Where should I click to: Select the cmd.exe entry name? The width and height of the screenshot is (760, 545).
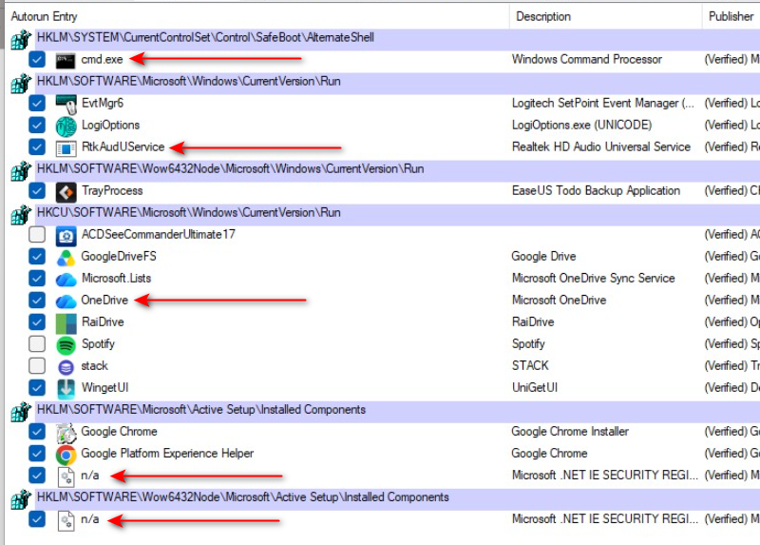[102, 59]
